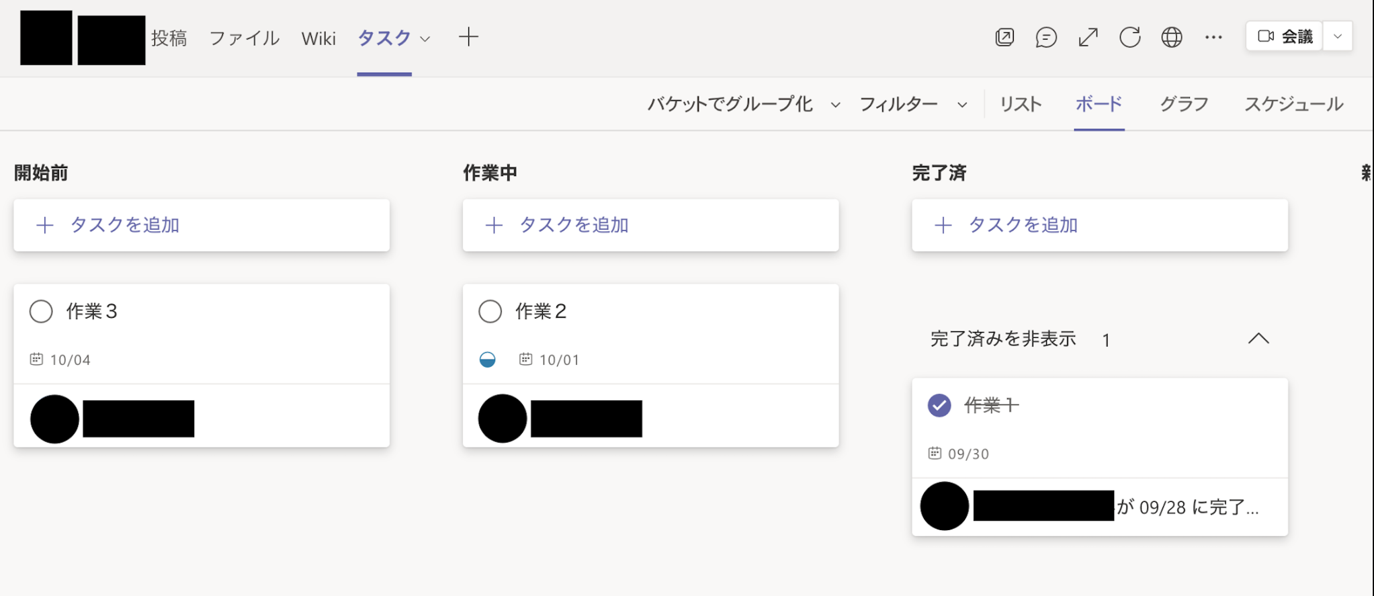Open the tab conversation chat icon
Image resolution: width=1374 pixels, height=596 pixels.
pos(1046,37)
